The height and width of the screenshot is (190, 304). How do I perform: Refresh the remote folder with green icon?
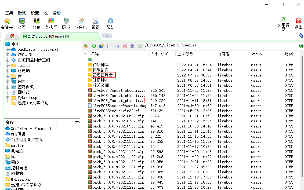click(94, 46)
